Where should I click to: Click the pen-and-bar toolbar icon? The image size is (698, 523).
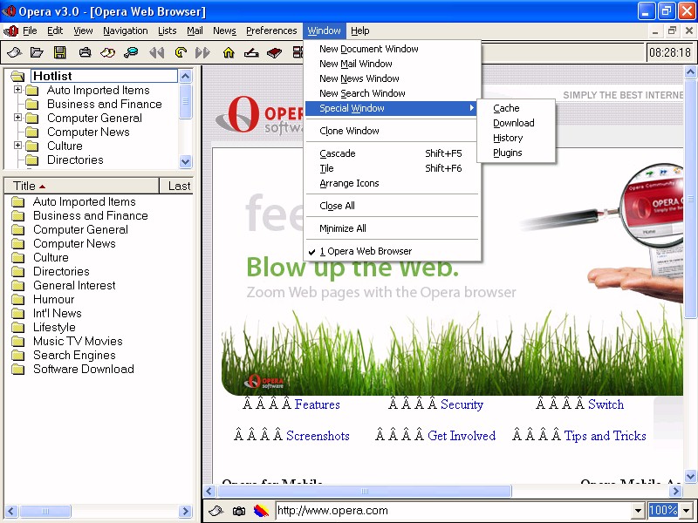251,52
